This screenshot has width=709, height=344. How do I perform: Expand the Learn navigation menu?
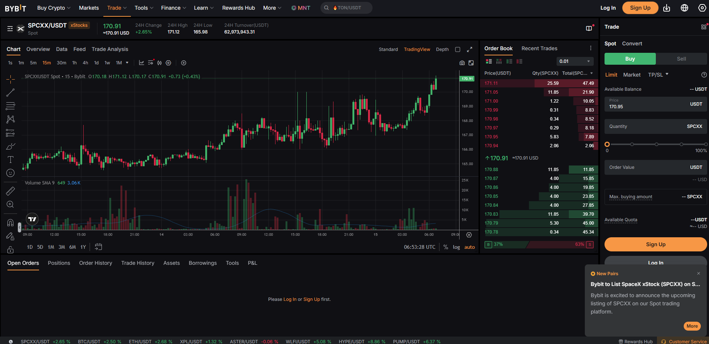(204, 8)
